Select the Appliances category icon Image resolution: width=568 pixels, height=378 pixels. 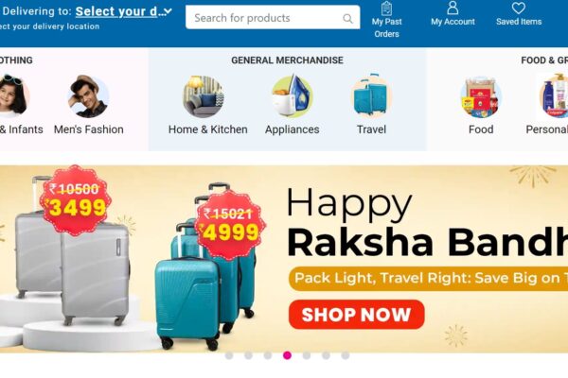tap(293, 96)
